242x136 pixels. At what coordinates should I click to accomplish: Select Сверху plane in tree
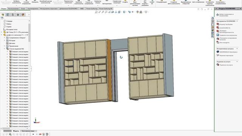pyautogui.click(x=9, y=24)
